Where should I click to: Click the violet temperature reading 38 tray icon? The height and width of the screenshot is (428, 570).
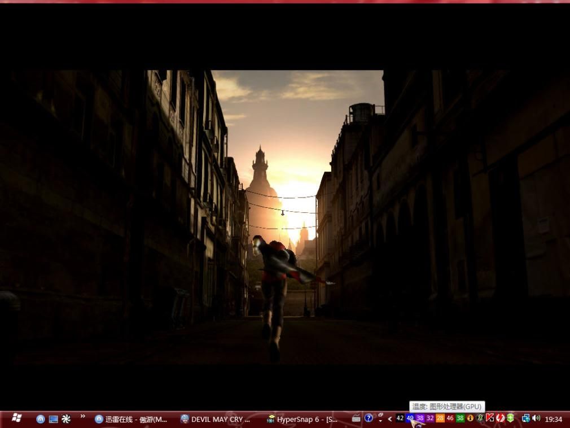pyautogui.click(x=420, y=418)
